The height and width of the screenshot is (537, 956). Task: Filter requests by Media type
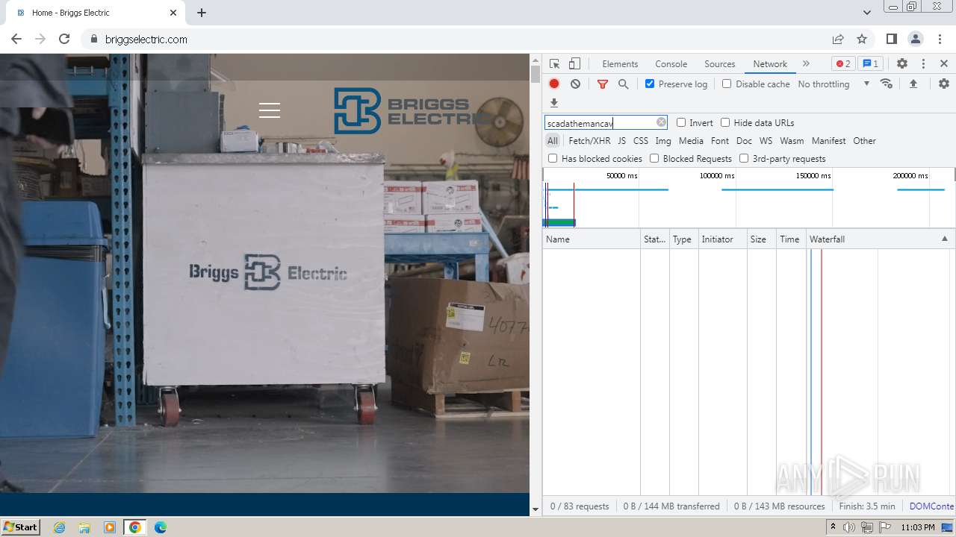click(x=691, y=141)
